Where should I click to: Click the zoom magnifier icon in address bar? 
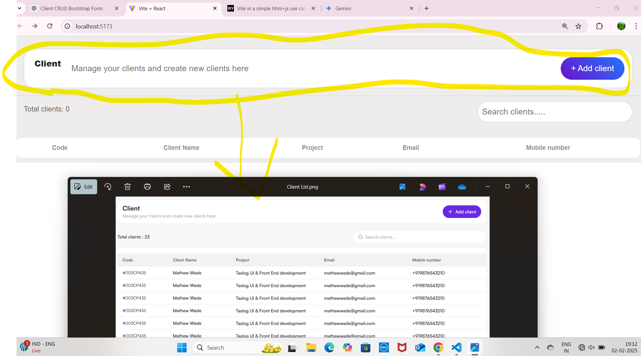(x=565, y=26)
